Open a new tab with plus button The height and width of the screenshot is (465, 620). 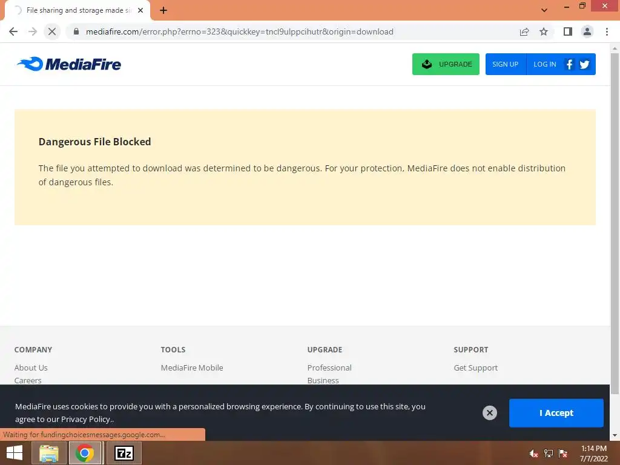163,10
